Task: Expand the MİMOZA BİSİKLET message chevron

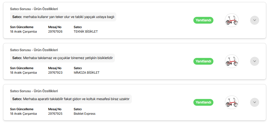Action: [x=255, y=61]
